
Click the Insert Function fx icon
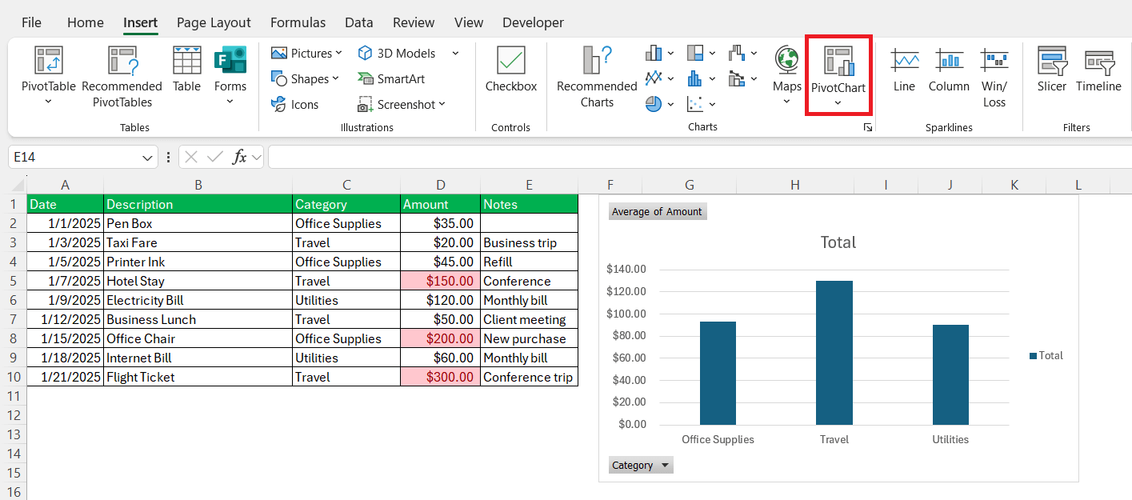239,158
